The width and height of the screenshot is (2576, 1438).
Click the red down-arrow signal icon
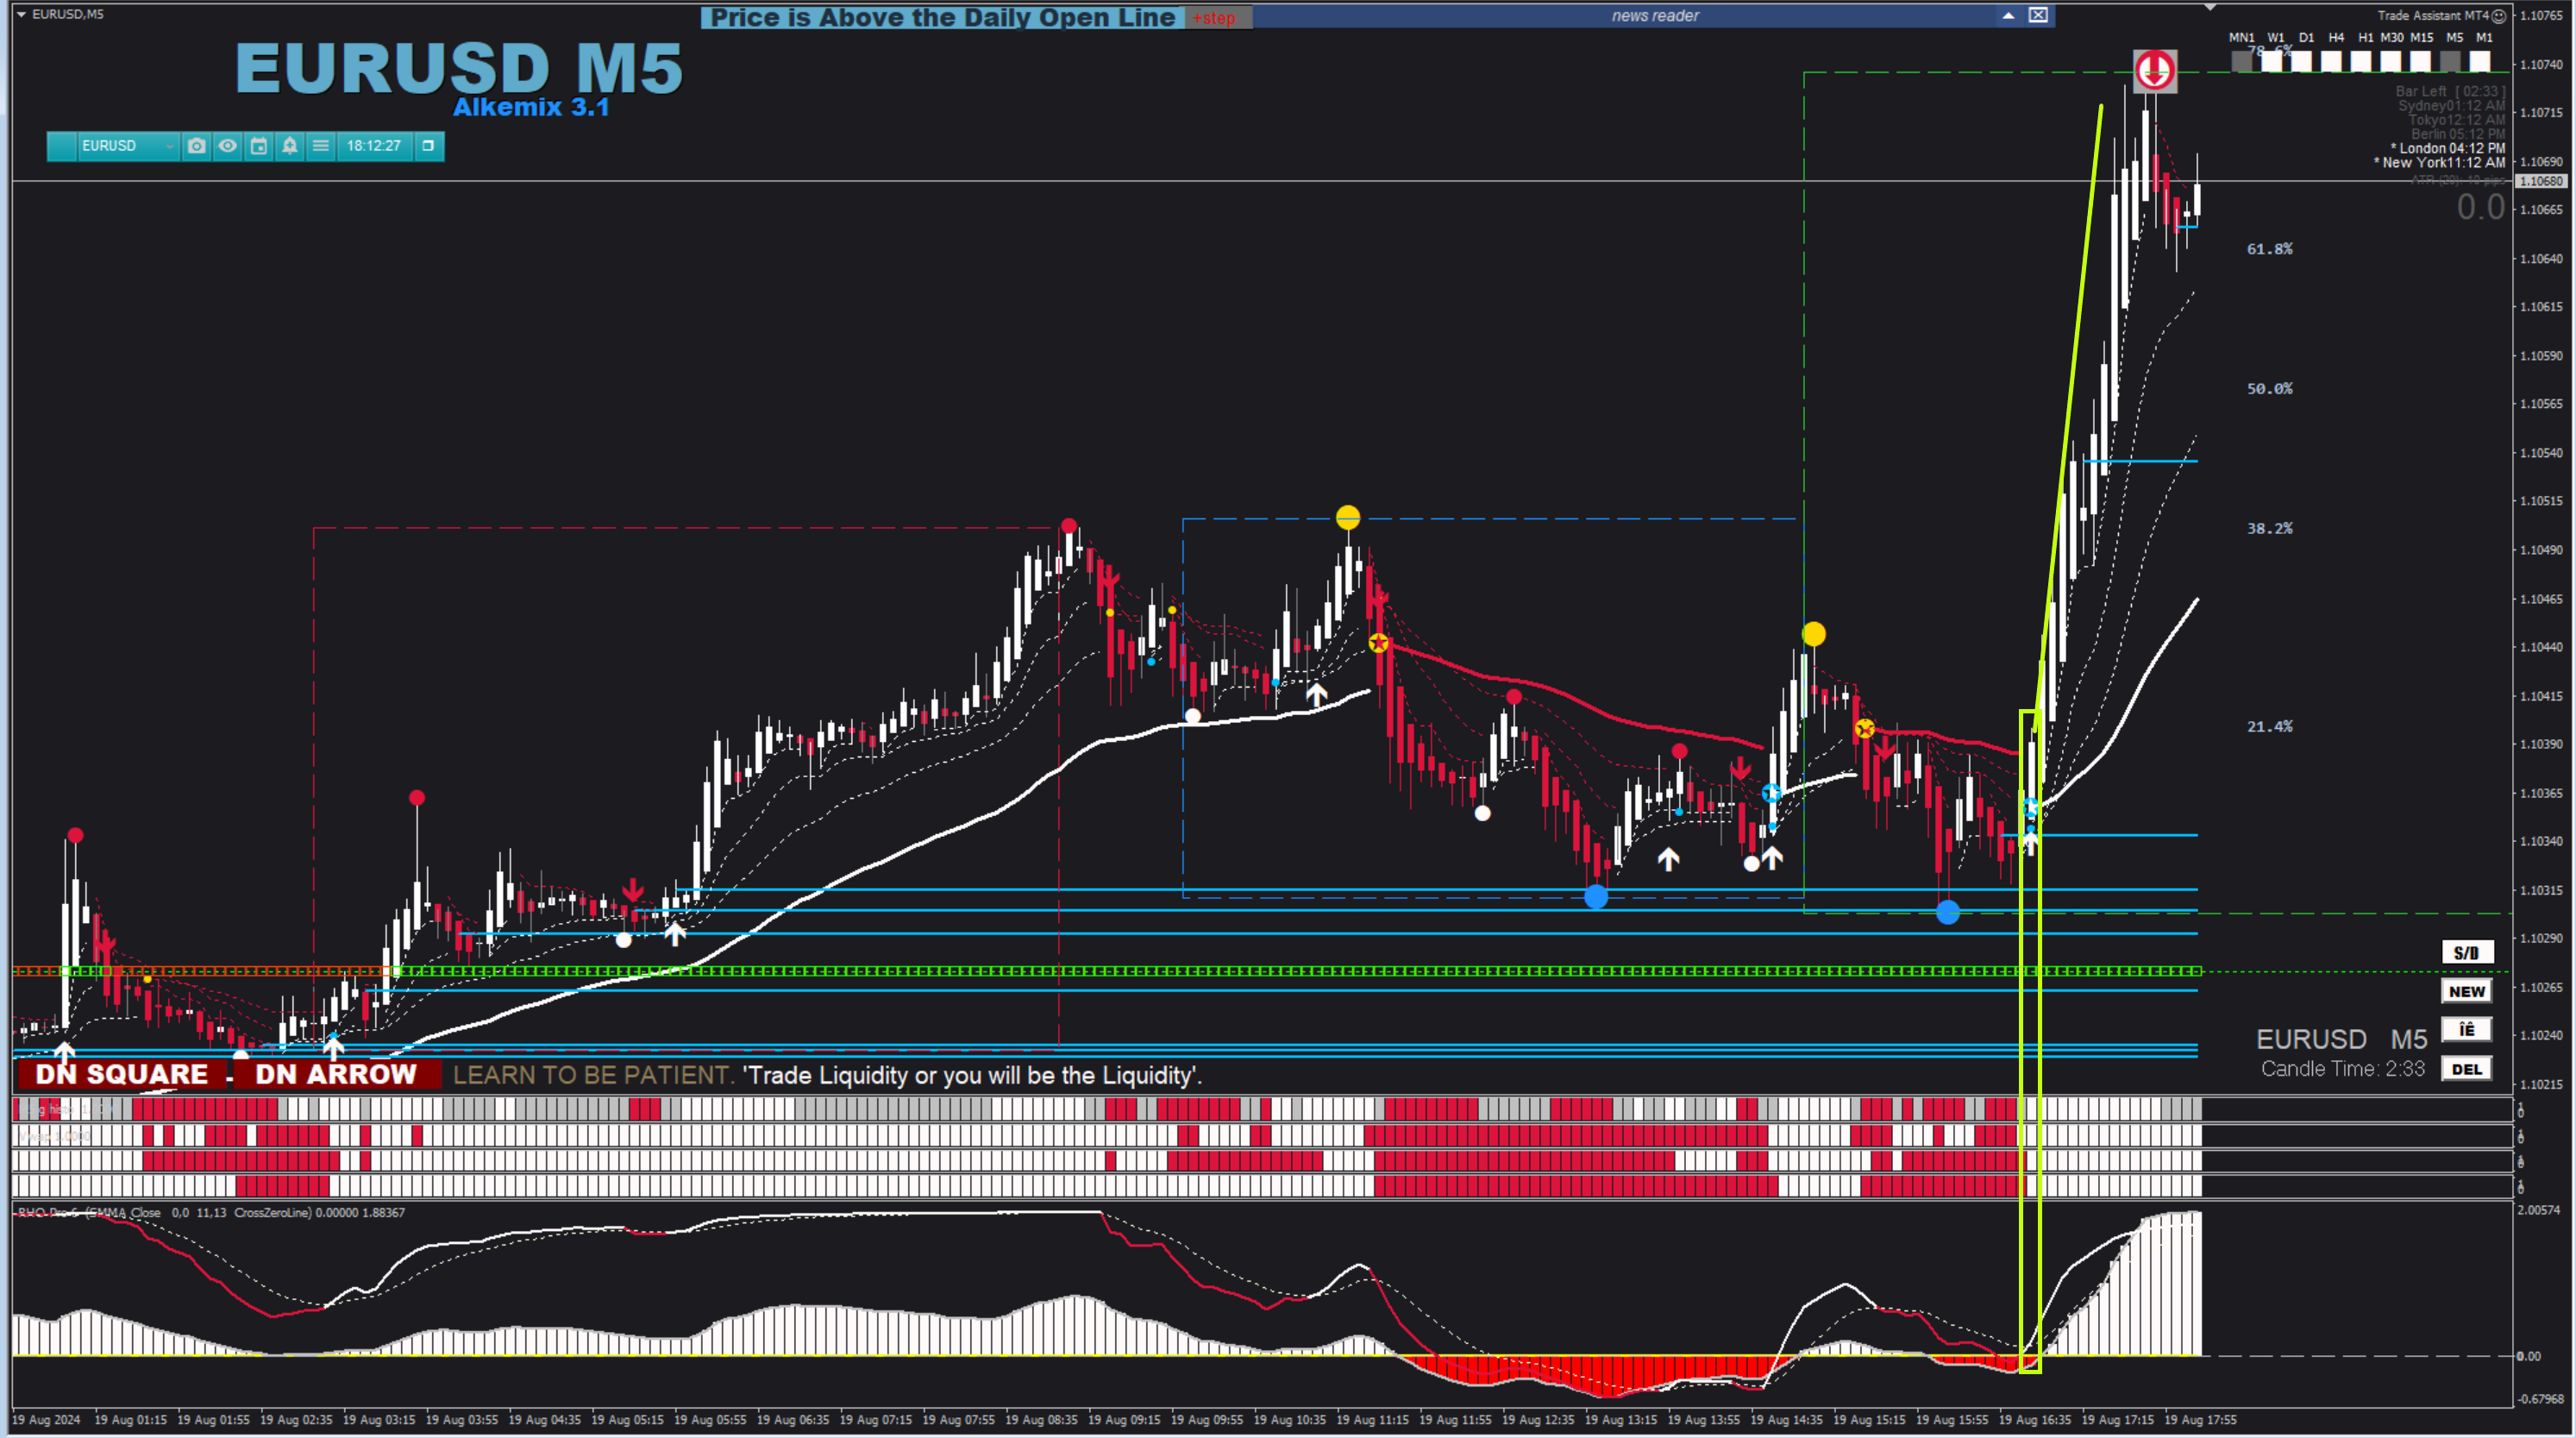[2154, 70]
